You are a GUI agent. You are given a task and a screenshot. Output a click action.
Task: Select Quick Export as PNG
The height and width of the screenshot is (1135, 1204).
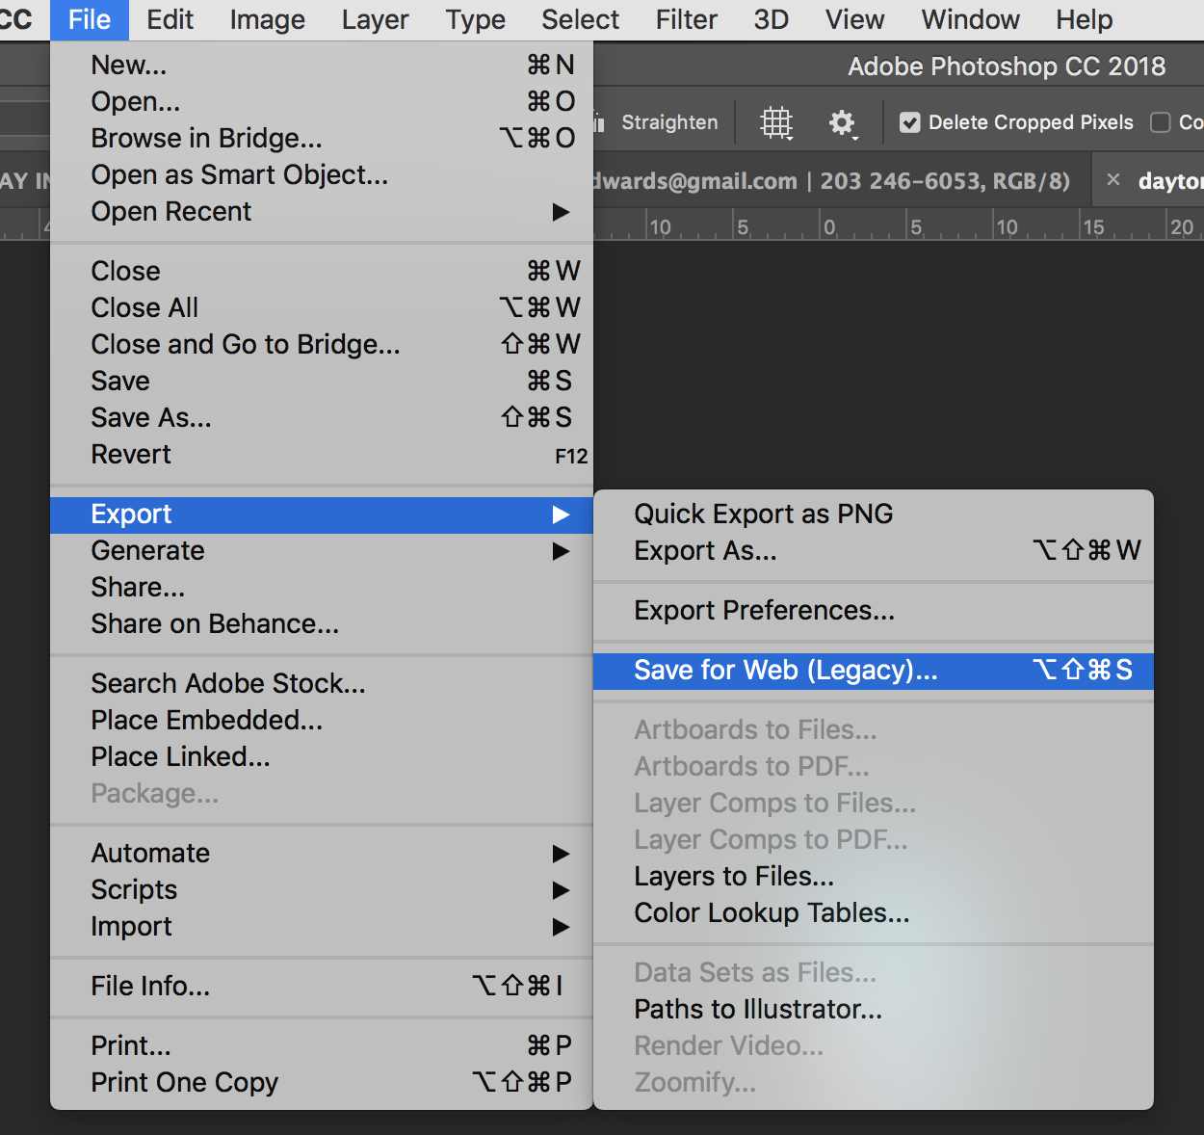click(763, 515)
